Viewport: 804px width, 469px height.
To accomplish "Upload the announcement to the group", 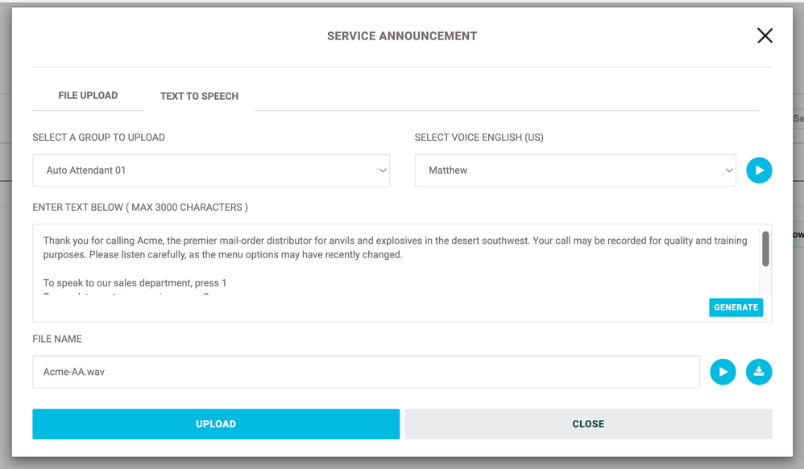I will coord(215,424).
